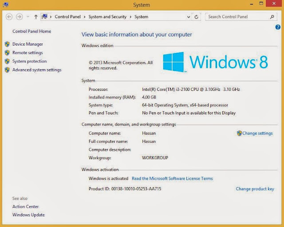This screenshot has width=284, height=227.
Task: Click the installed memory value 4.00 GB
Action: tap(149, 97)
